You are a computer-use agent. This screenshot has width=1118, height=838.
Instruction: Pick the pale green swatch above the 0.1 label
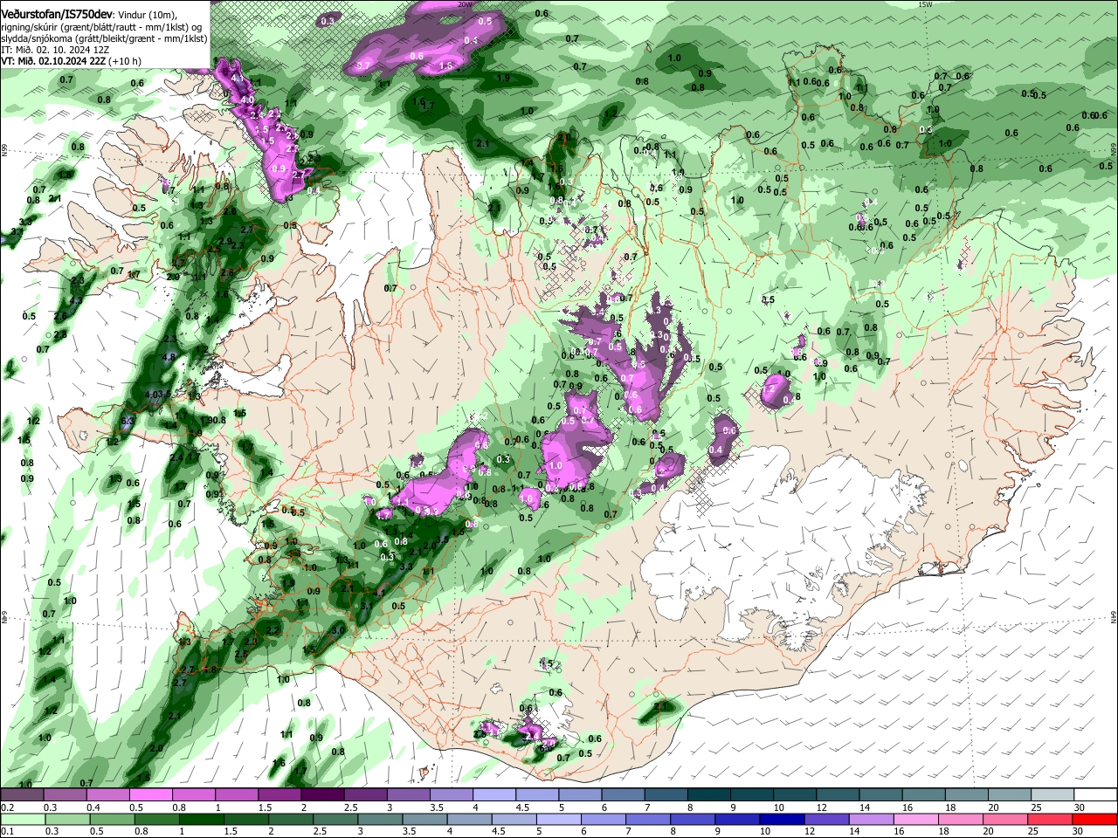[x=22, y=820]
